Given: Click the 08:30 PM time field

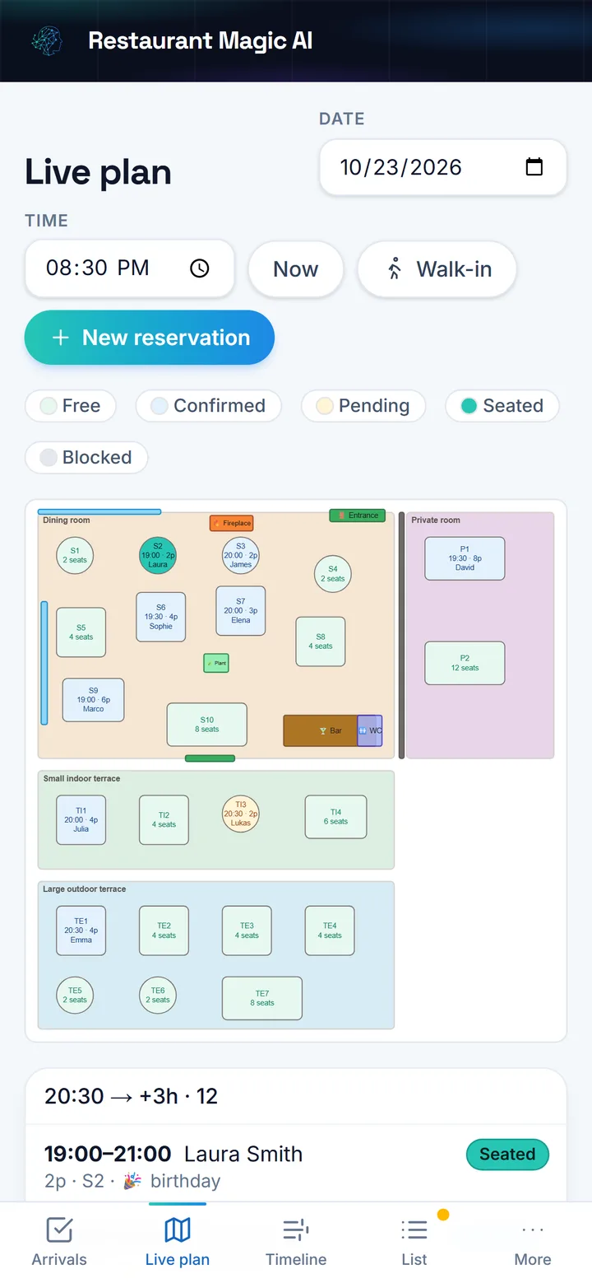Looking at the screenshot, I should [130, 268].
